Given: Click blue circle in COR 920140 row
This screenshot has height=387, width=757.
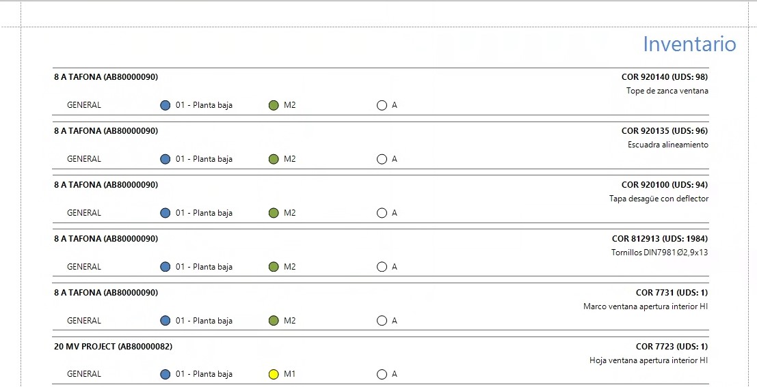Looking at the screenshot, I should (165, 105).
